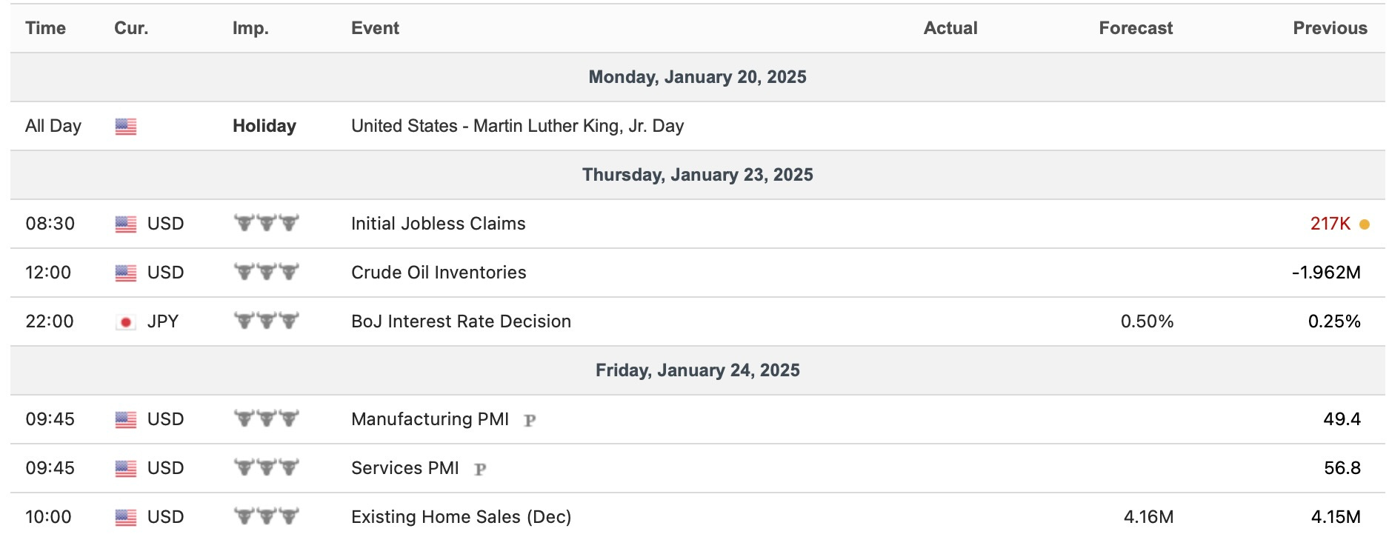Click the US flag in Services PMI row
This screenshot has height=537, width=1389.
point(126,469)
